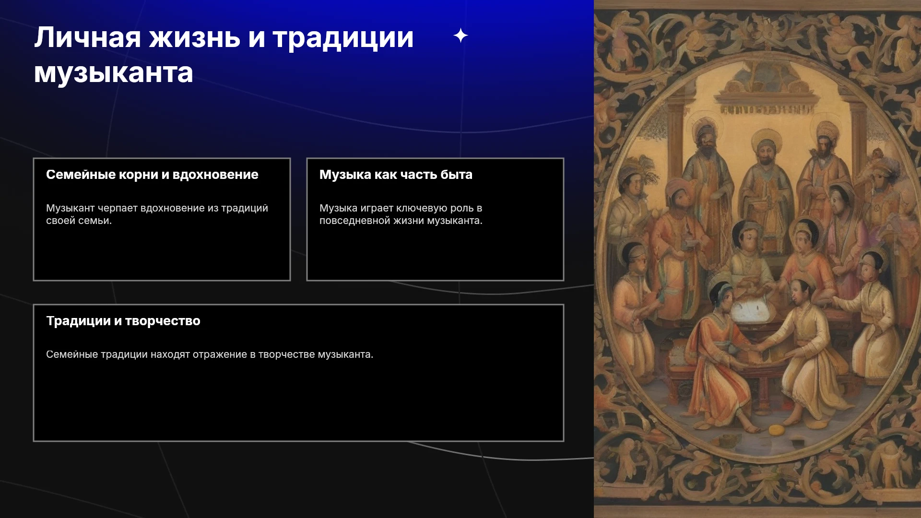Click empty space in the left top card

(162, 254)
